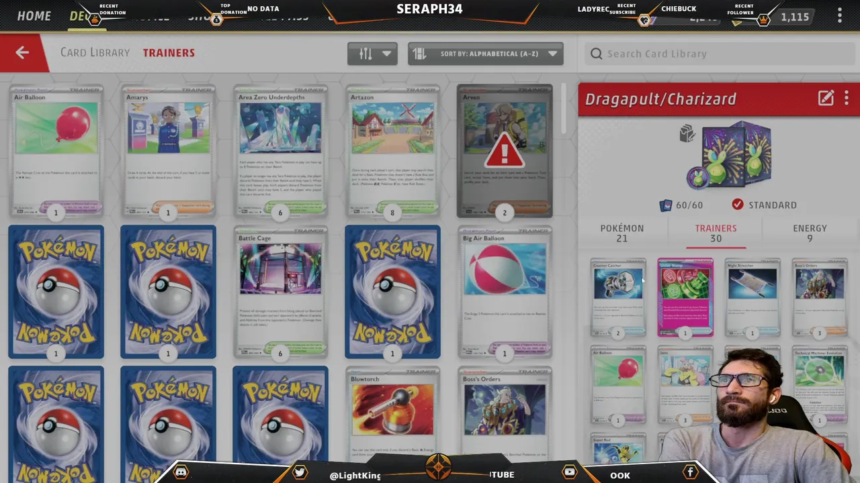Expand the filter dropdown arrow
Image resolution: width=860 pixels, height=483 pixels.
pos(387,54)
